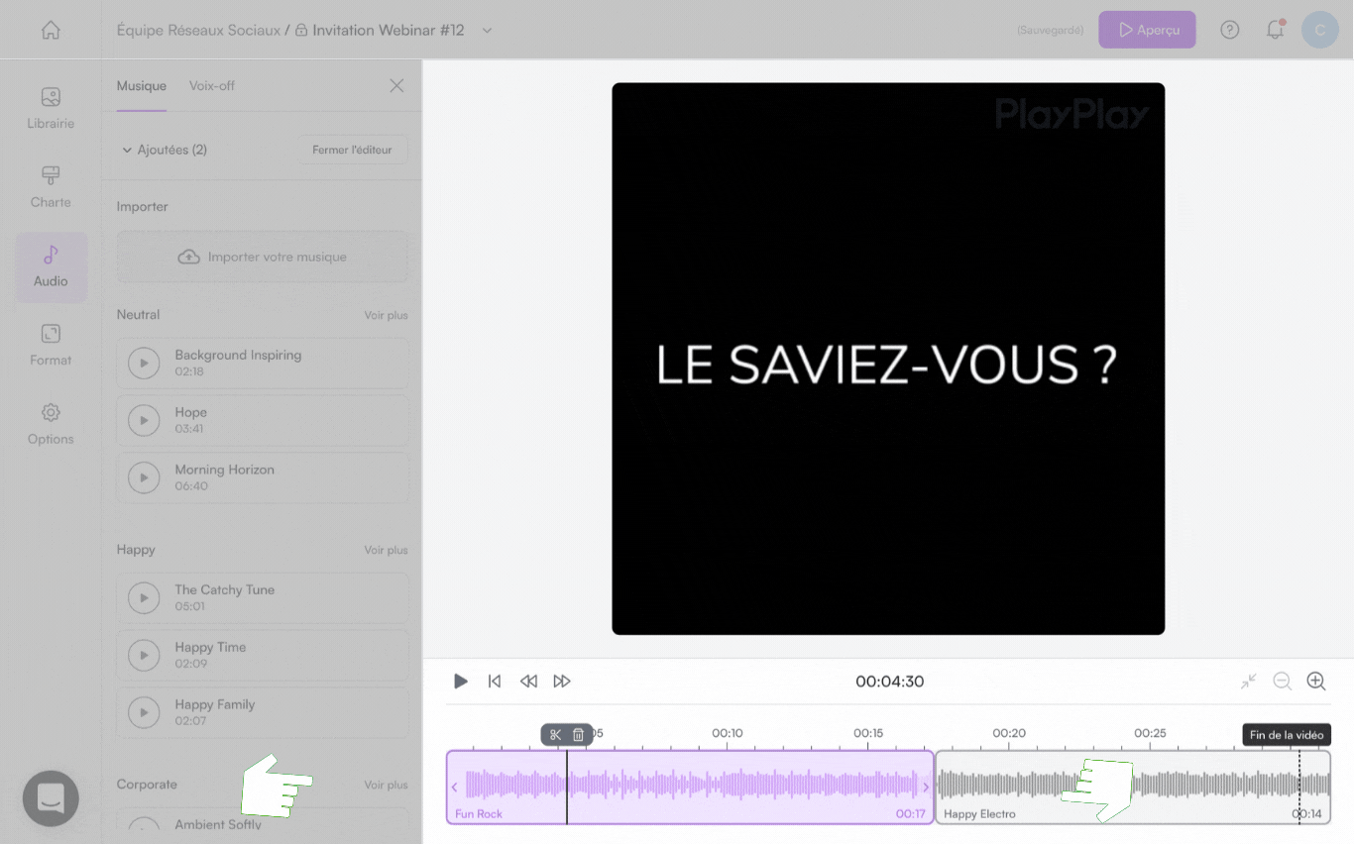Play preview of Hope track
This screenshot has height=844, width=1354.
[144, 421]
